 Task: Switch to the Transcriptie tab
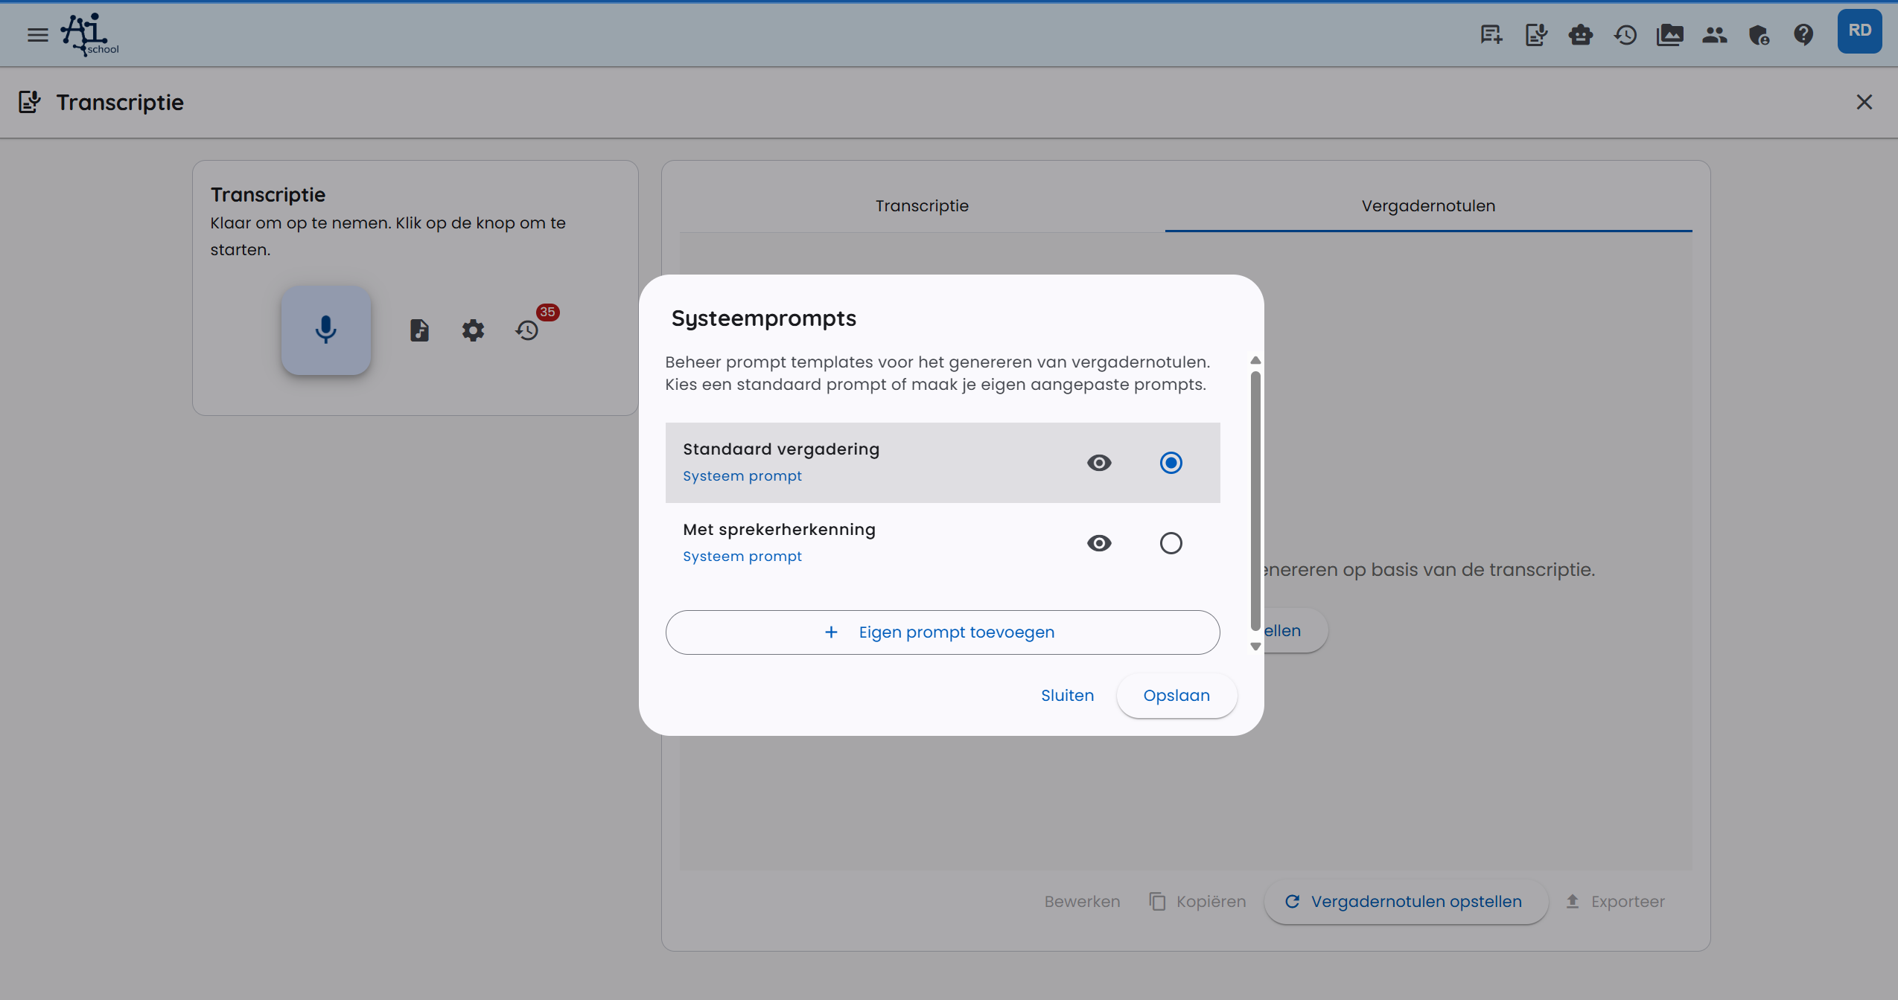(920, 205)
